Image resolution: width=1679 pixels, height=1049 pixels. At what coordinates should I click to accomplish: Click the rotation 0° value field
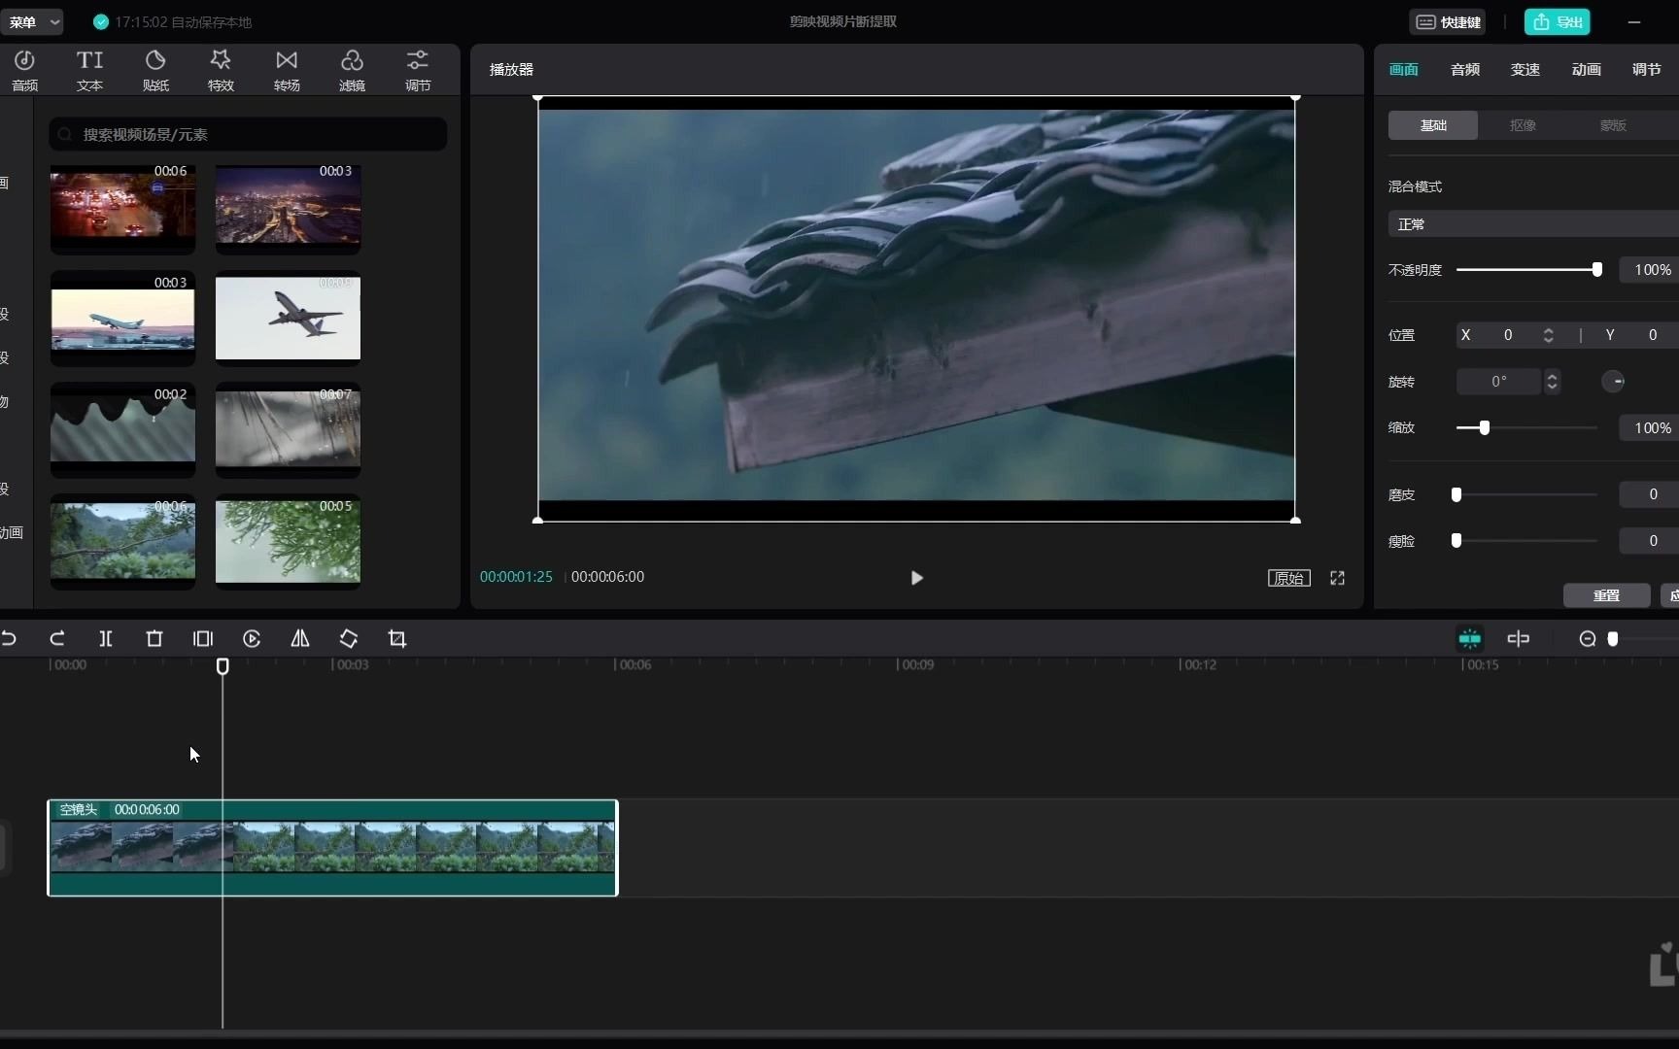pos(1499,382)
